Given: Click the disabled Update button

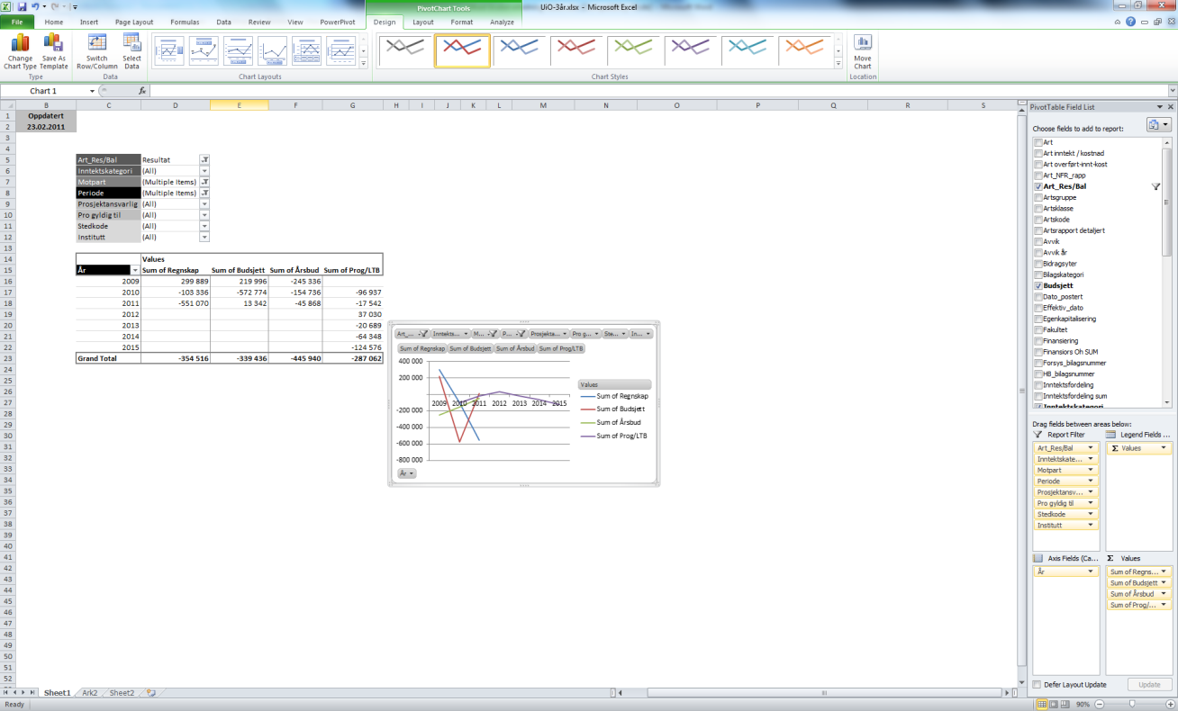Looking at the screenshot, I should [1149, 685].
